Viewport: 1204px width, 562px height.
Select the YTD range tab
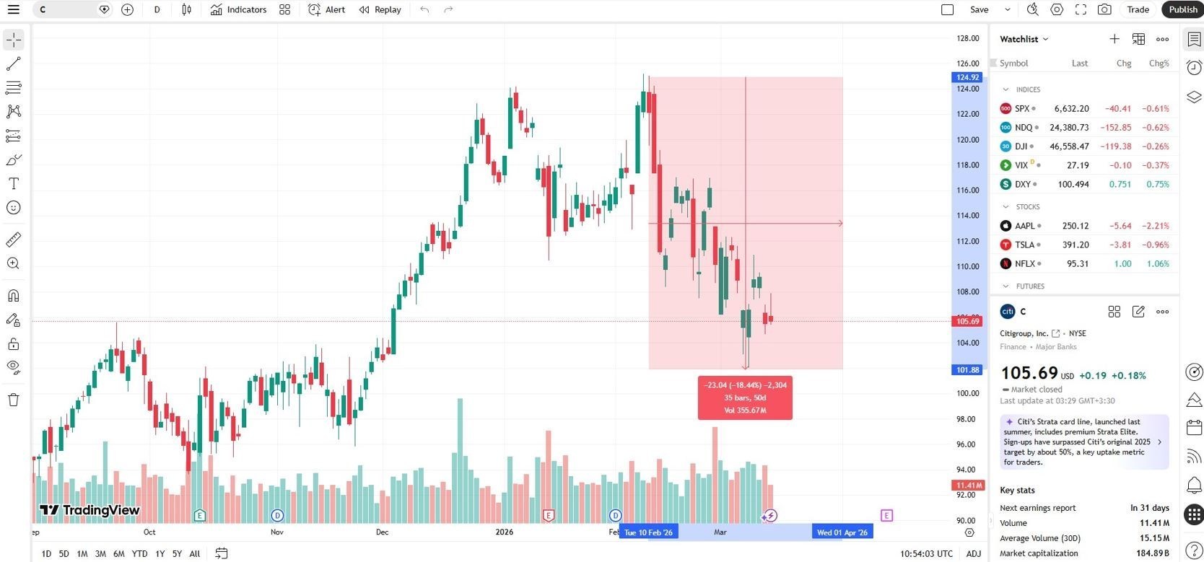coord(139,553)
